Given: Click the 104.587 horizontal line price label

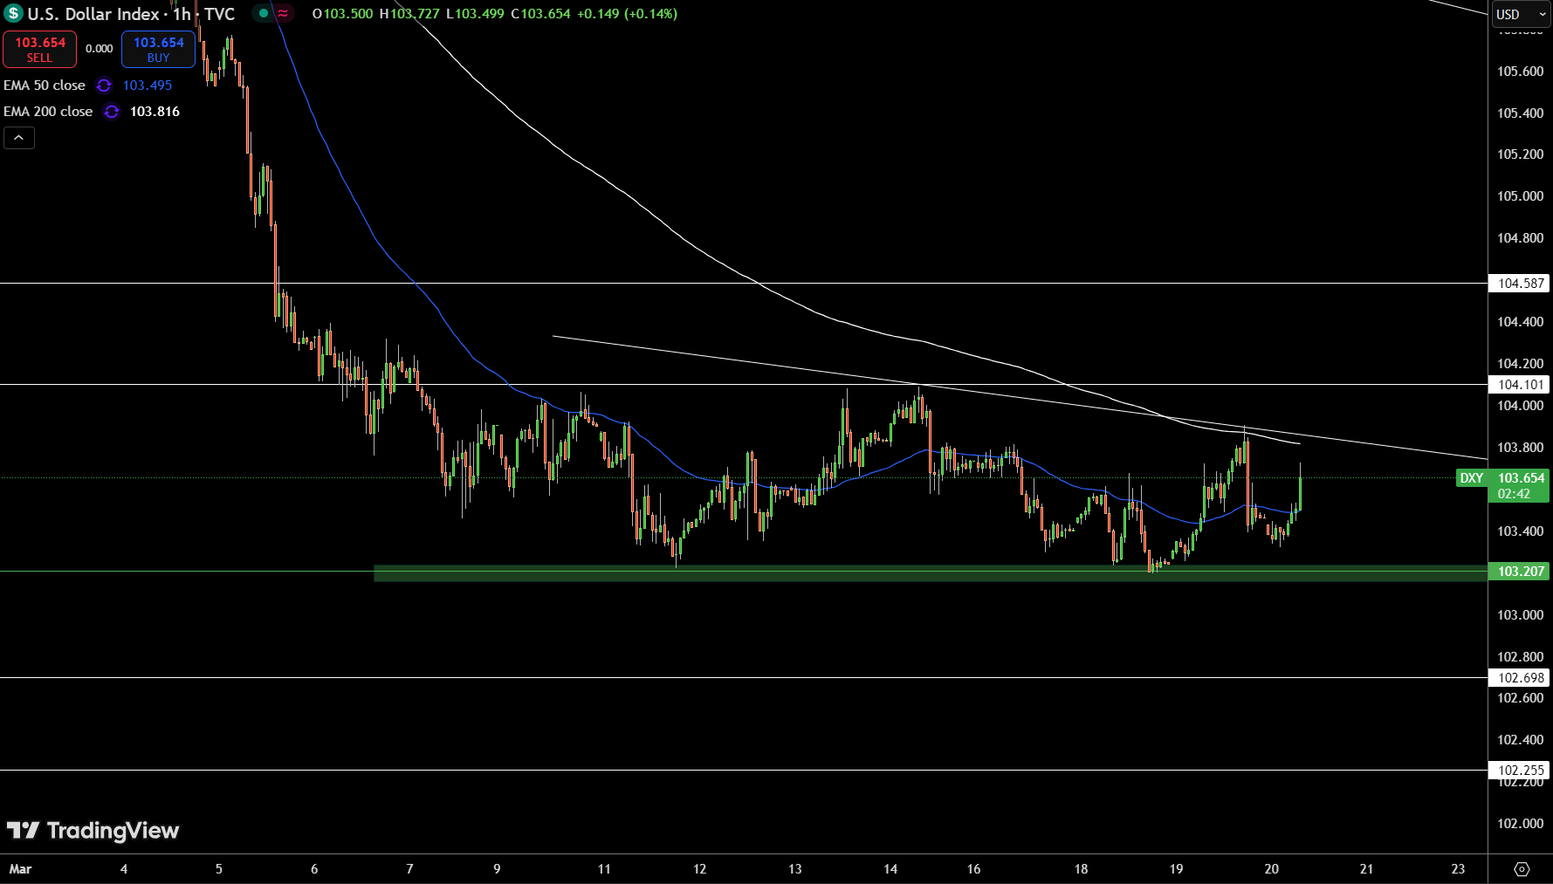Looking at the screenshot, I should (x=1519, y=284).
